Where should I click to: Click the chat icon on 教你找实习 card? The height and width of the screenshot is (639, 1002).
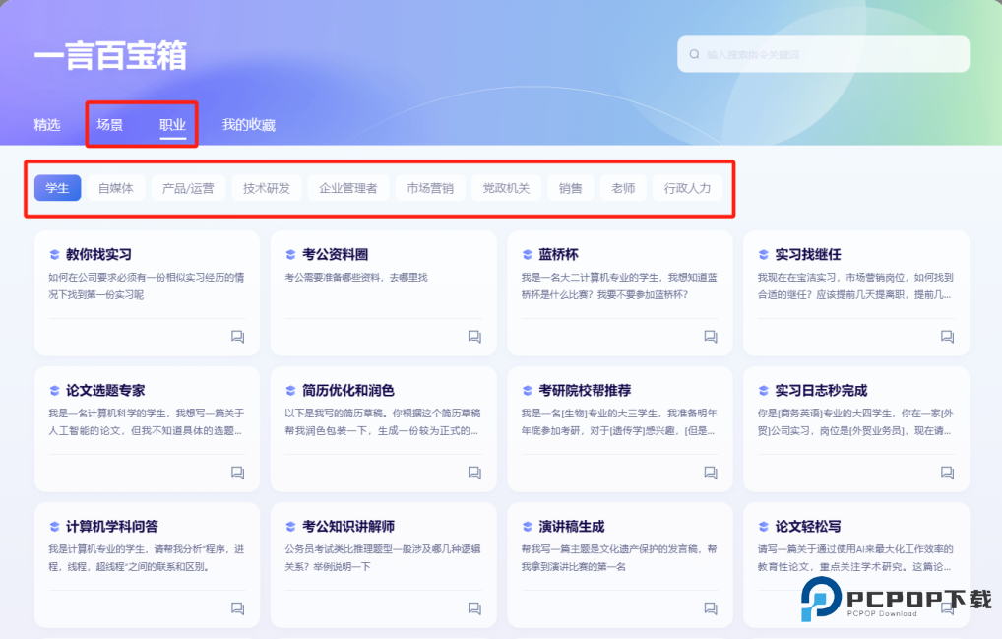click(x=237, y=336)
